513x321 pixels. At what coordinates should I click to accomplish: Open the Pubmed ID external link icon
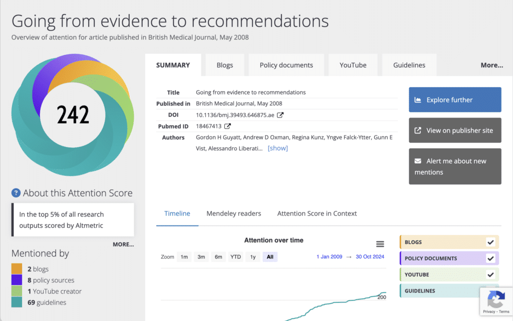tap(227, 126)
